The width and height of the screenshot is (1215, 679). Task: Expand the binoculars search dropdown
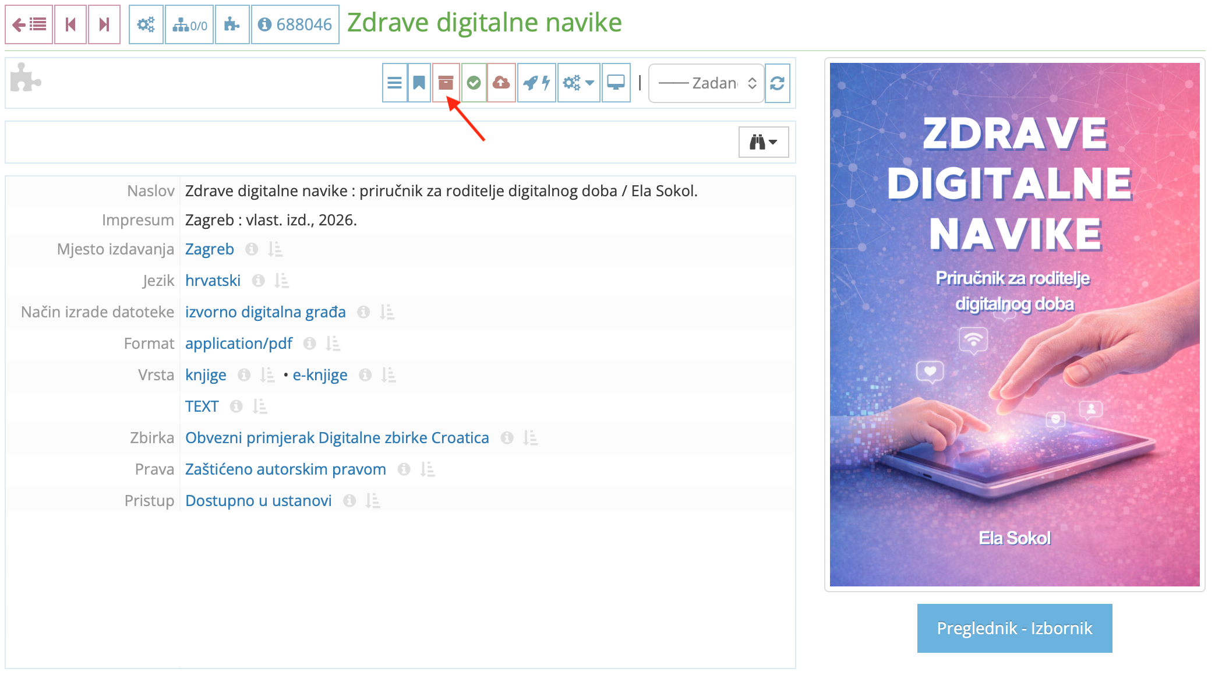pos(763,142)
